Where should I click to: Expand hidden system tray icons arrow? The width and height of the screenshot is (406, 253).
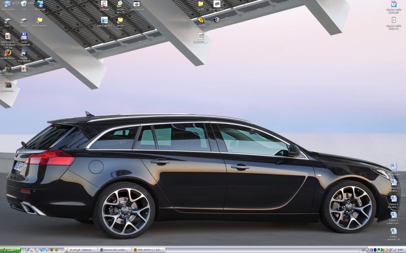[x=367, y=250]
